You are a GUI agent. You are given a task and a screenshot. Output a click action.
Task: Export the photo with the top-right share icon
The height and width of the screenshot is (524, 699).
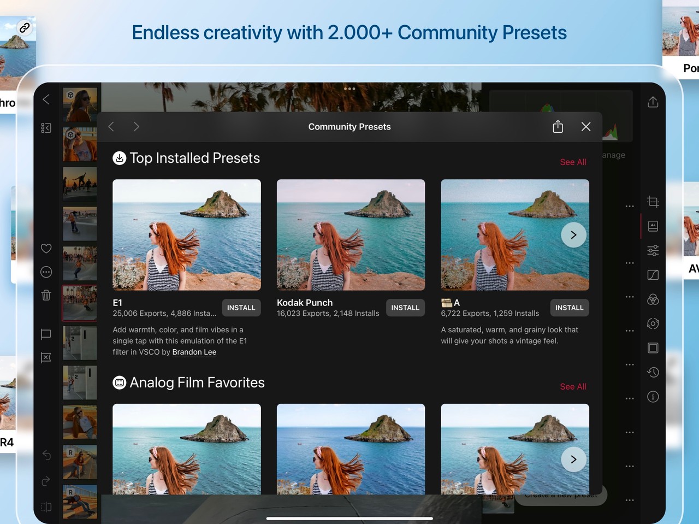653,102
